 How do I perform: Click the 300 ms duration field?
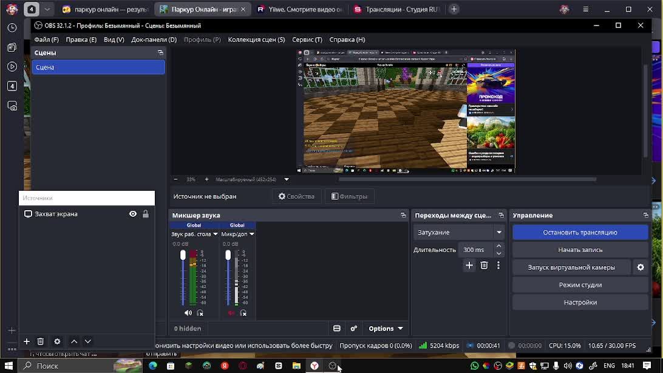[x=476, y=250]
